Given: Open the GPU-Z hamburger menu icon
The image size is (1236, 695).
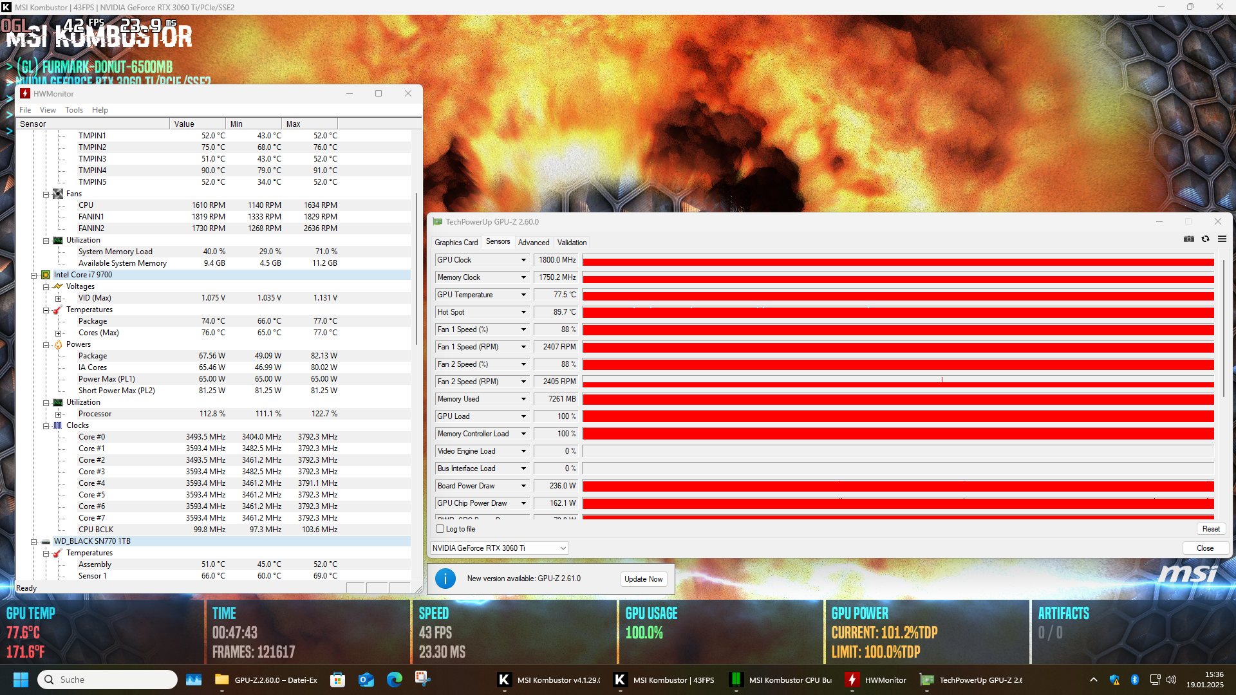Looking at the screenshot, I should pyautogui.click(x=1222, y=239).
